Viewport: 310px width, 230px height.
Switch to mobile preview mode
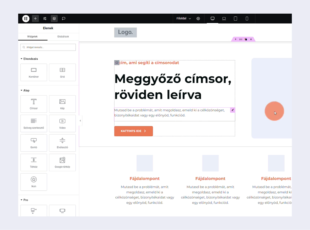pos(247,18)
